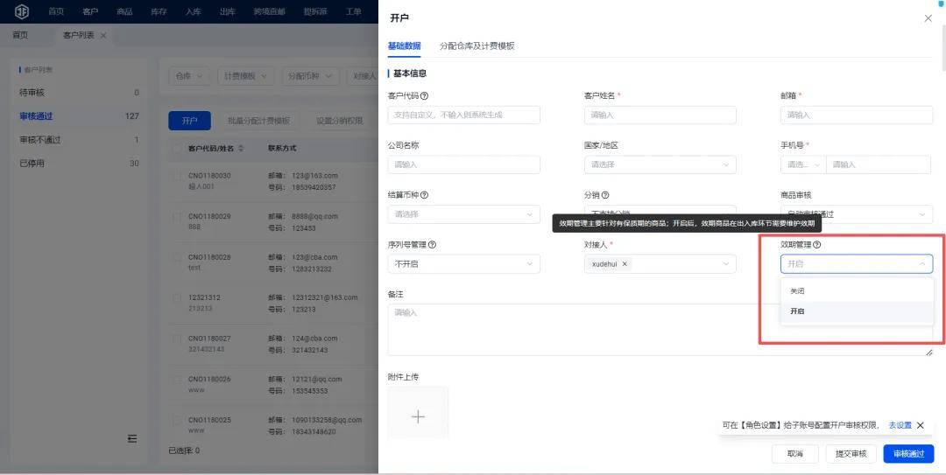Image resolution: width=946 pixels, height=475 pixels.
Task: Select the header checkbox for all customers
Action: [x=177, y=149]
